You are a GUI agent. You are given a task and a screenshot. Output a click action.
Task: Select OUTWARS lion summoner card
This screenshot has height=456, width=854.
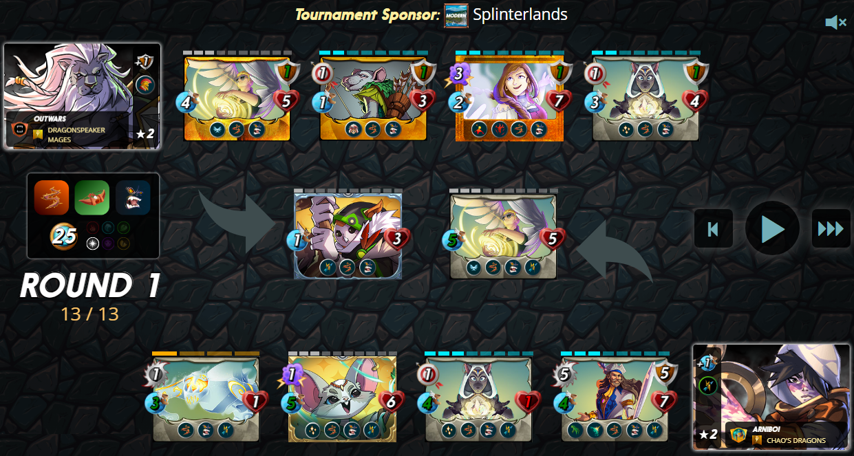[82, 96]
